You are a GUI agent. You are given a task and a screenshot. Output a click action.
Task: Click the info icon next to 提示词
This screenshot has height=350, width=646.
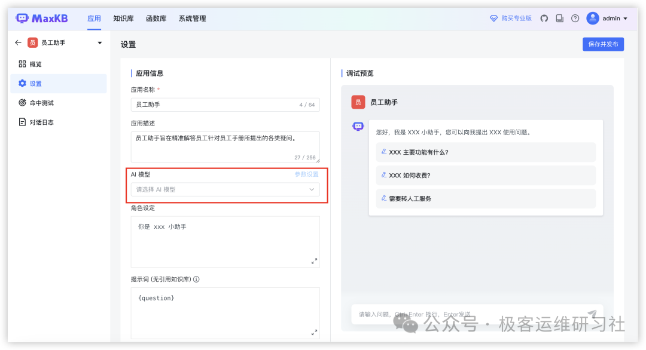196,279
